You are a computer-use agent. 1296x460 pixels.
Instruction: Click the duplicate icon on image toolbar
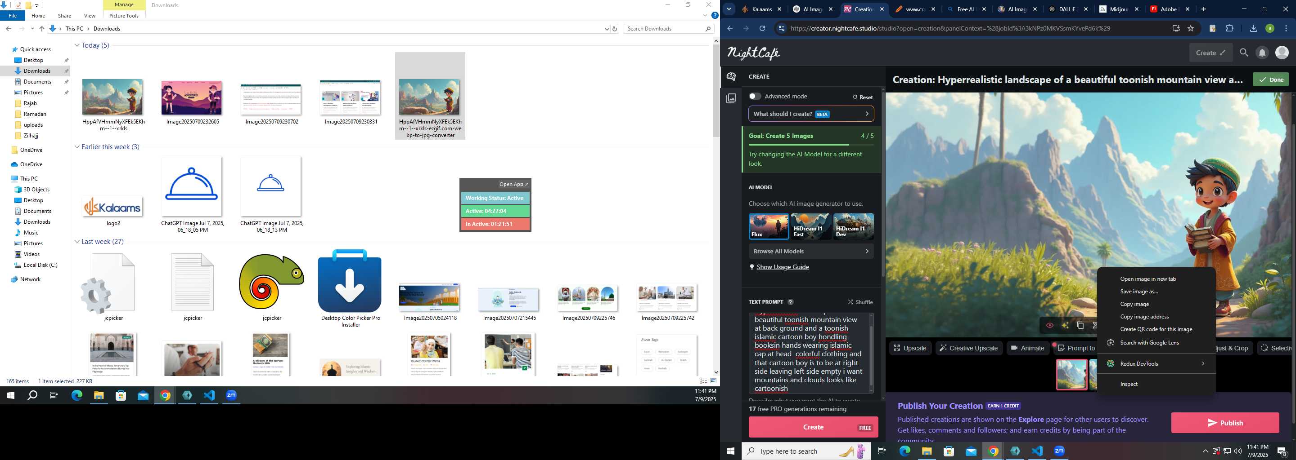click(x=1080, y=325)
